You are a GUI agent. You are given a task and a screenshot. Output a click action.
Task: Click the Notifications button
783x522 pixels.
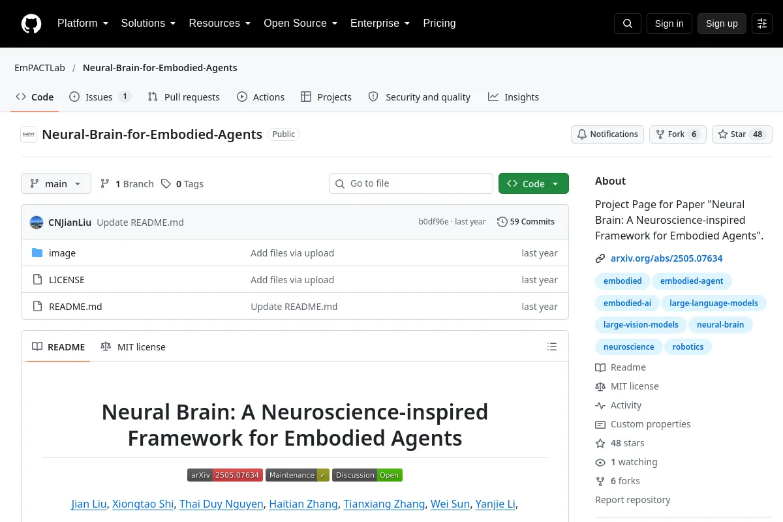click(x=607, y=134)
